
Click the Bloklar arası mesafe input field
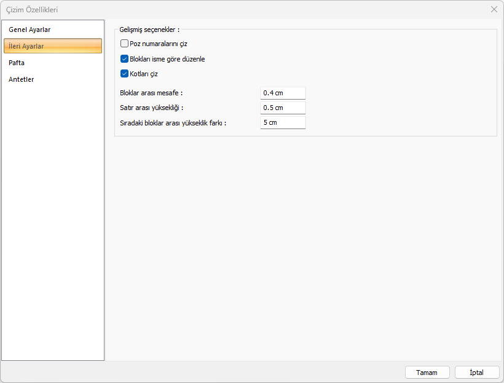(x=283, y=93)
